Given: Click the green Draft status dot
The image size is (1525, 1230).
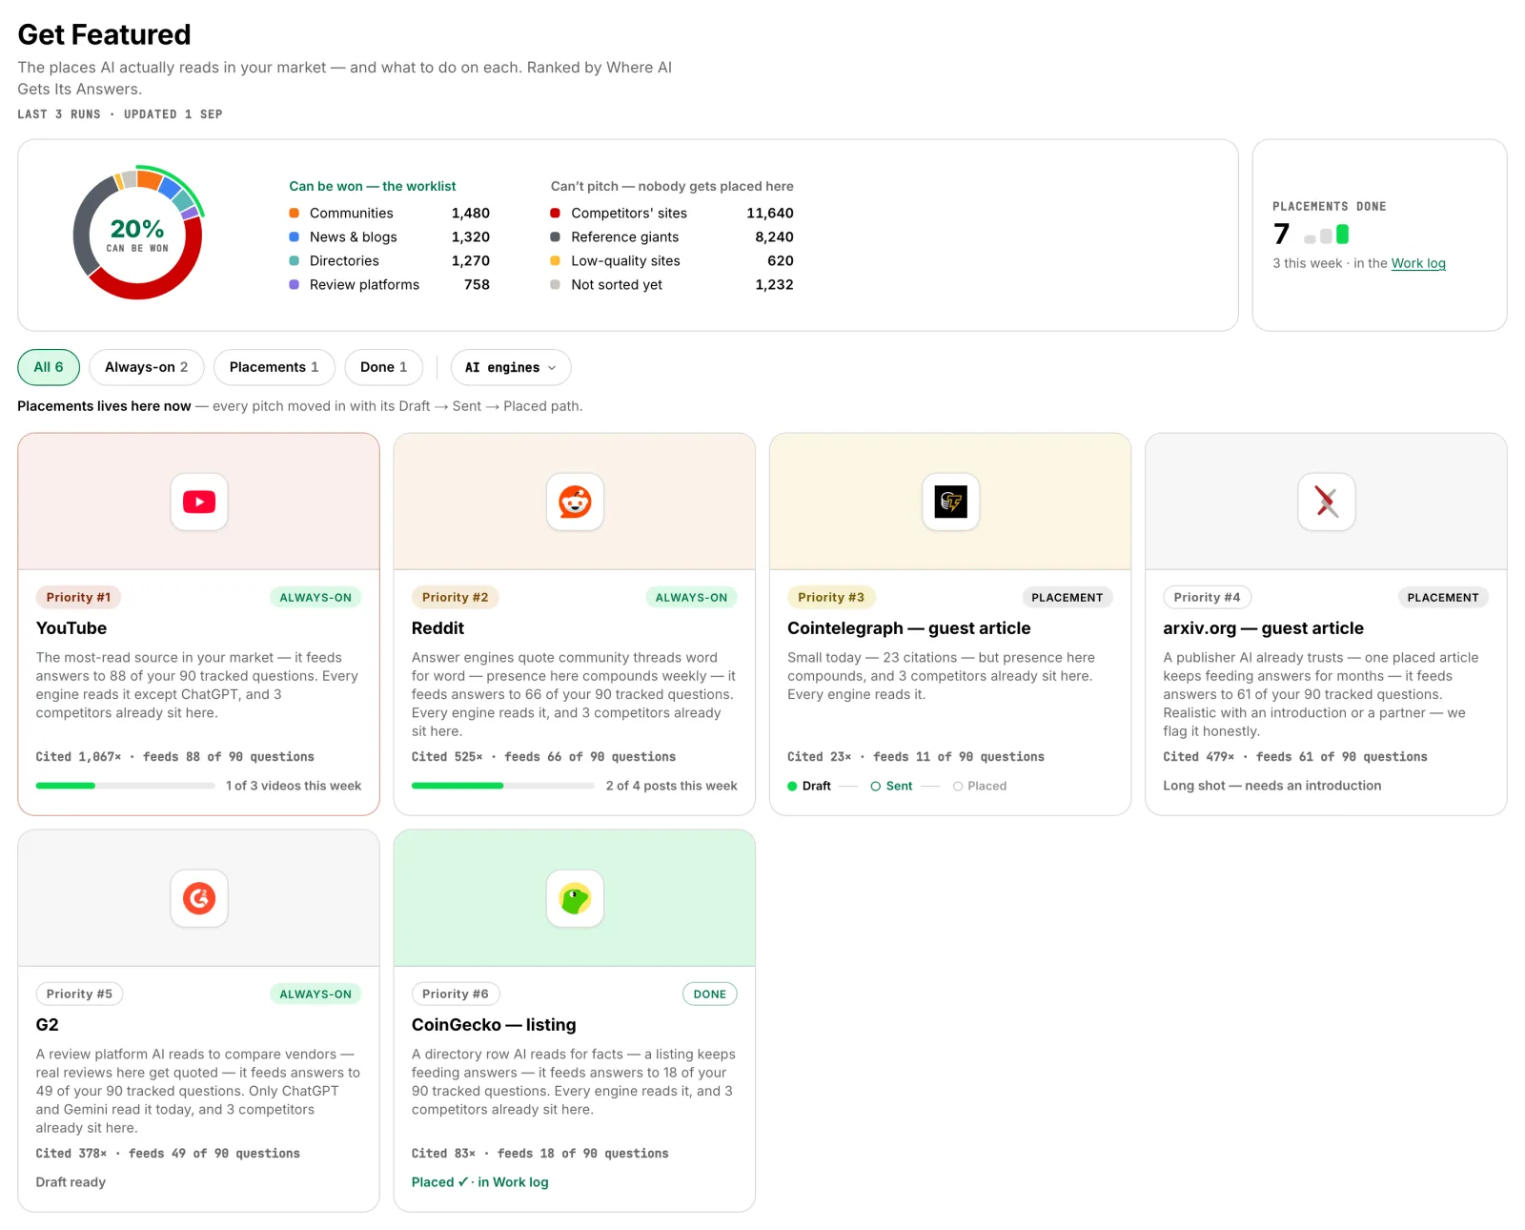Looking at the screenshot, I should click(792, 787).
